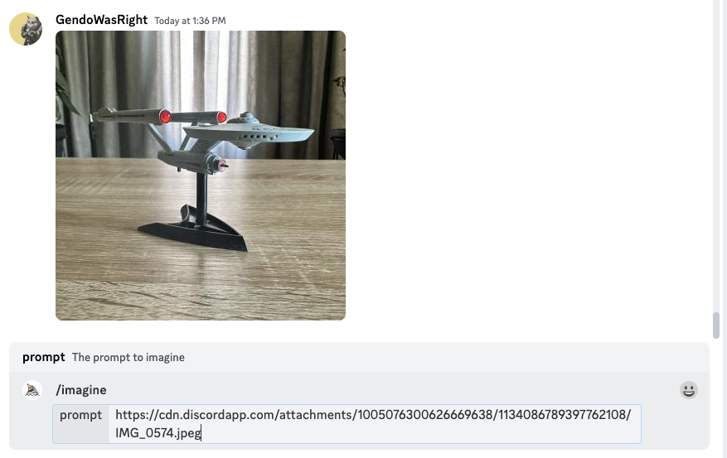This screenshot has height=458, width=727.
Task: Open the starship model photo attachment
Action: point(201,176)
